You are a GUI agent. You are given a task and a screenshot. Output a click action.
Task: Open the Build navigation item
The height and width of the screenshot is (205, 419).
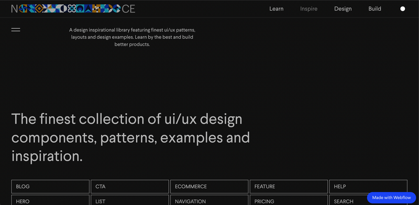[374, 9]
